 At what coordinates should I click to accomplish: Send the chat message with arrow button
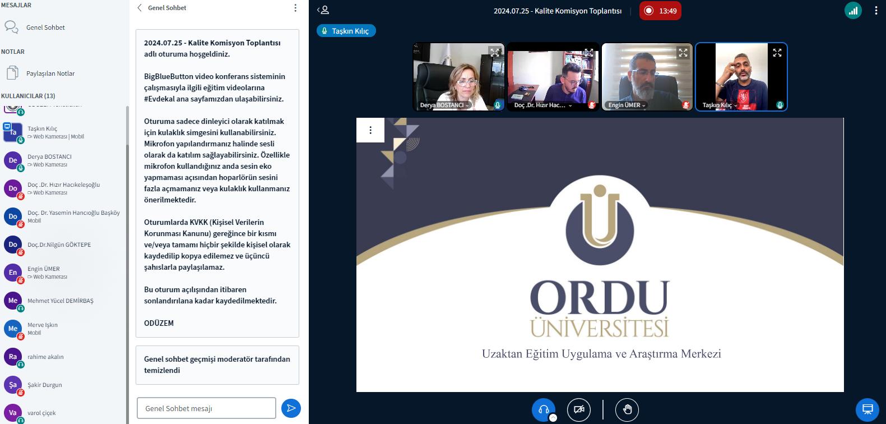click(291, 408)
